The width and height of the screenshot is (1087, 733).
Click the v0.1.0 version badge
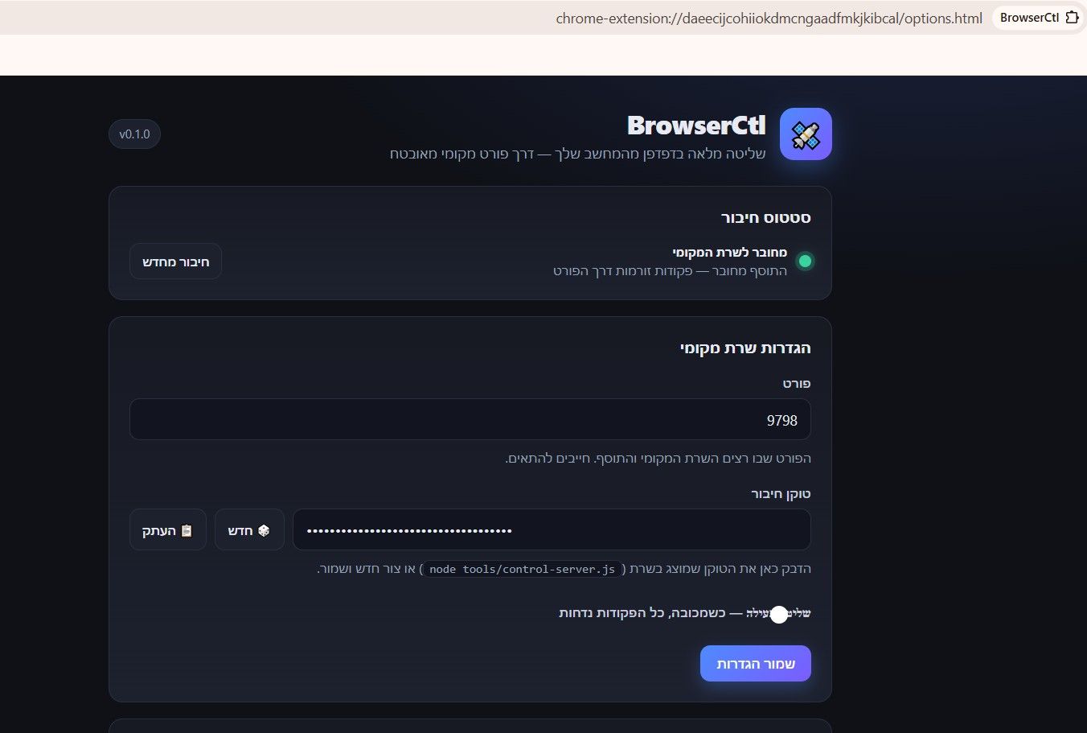click(x=134, y=134)
